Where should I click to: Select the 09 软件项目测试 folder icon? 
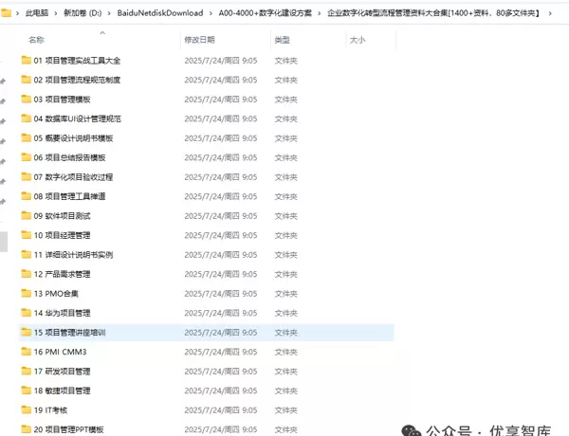(x=26, y=216)
